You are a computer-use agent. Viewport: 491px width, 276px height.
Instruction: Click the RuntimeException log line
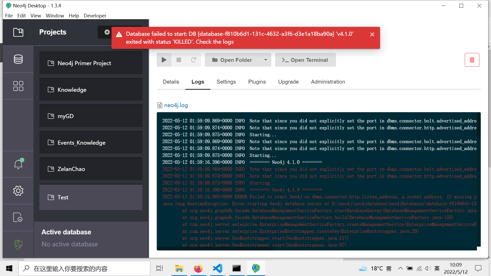(x=319, y=204)
